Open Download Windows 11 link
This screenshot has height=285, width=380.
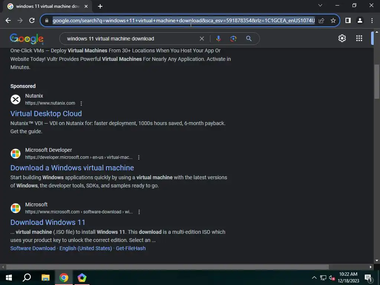(48, 223)
